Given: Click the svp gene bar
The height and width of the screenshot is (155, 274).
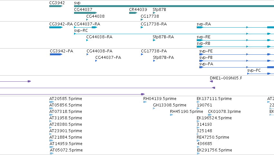Looking at the screenshot, I should [174, 6].
